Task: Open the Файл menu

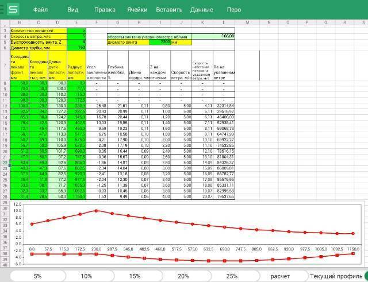Action: 40,10
